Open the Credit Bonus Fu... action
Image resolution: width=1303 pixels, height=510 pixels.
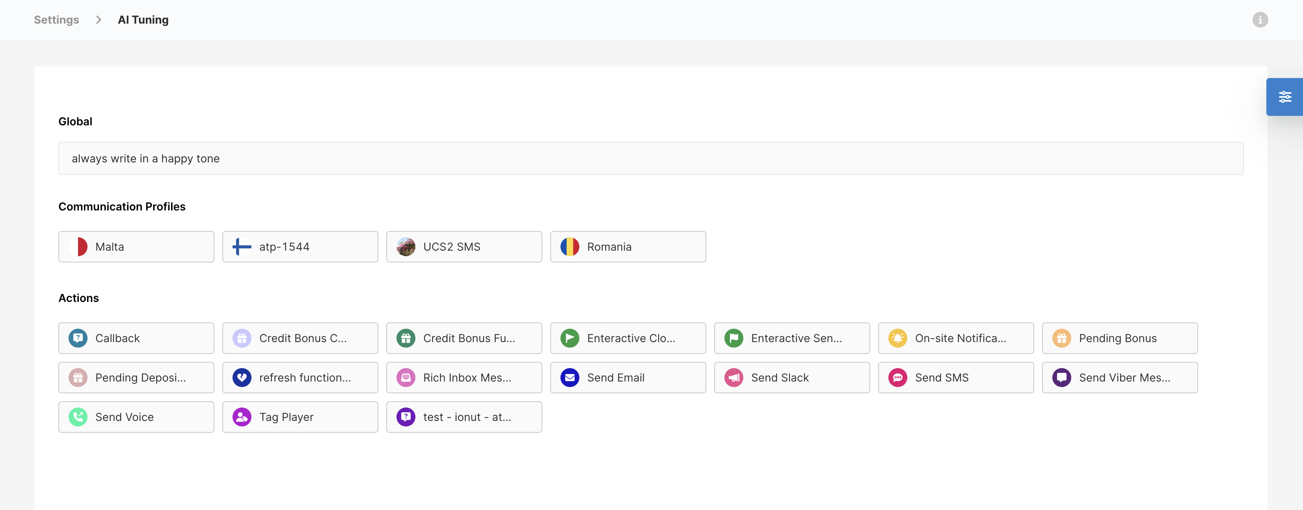pyautogui.click(x=464, y=338)
